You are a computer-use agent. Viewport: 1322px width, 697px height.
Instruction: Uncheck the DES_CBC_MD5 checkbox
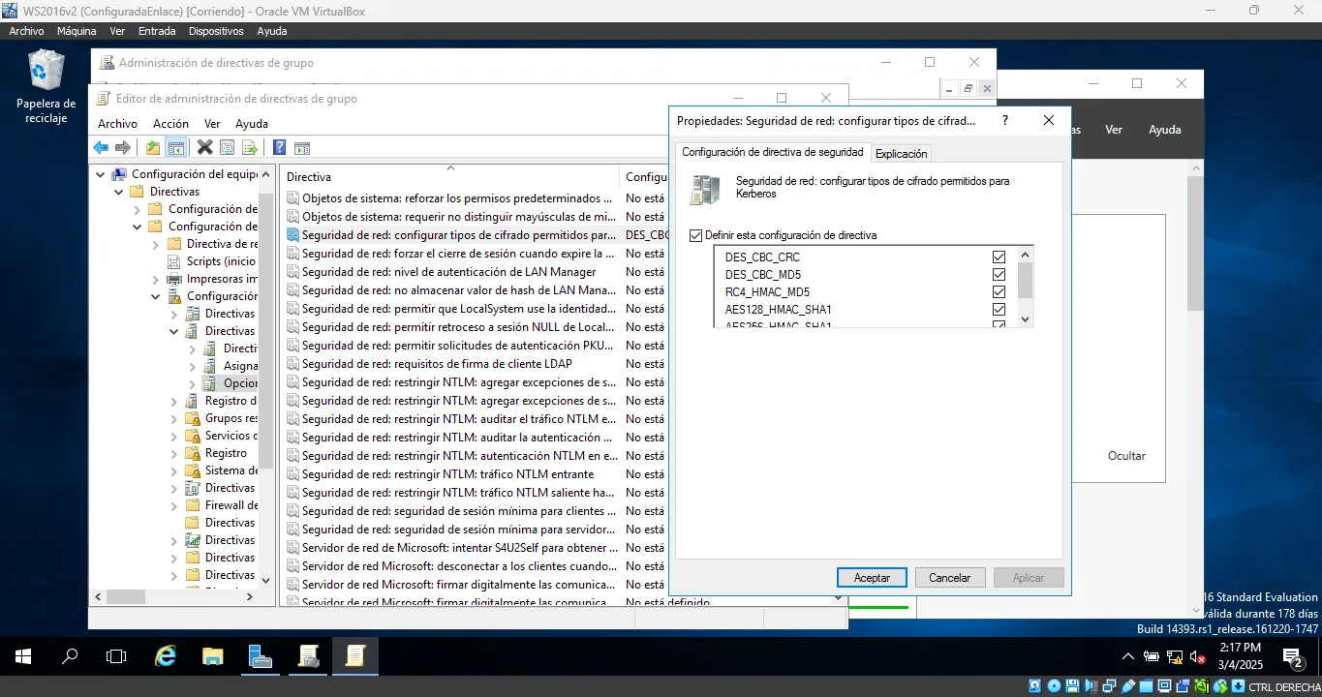[x=999, y=275]
